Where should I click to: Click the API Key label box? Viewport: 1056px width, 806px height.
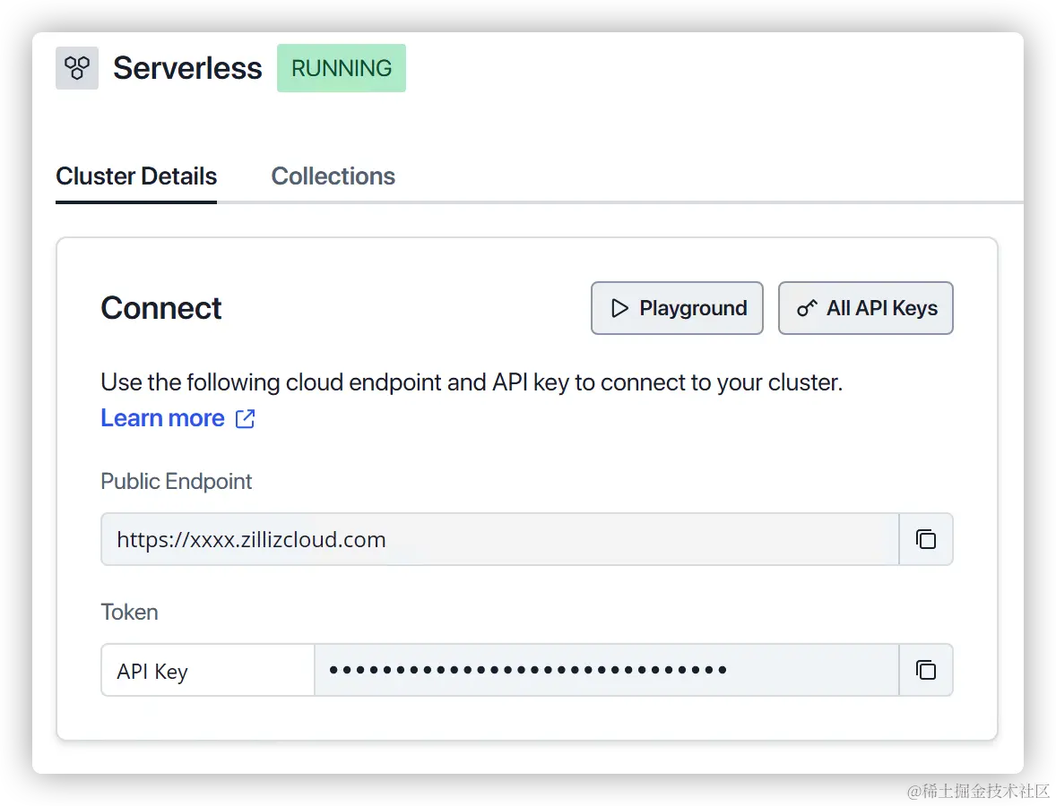(x=207, y=669)
